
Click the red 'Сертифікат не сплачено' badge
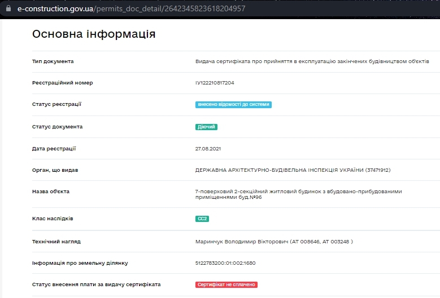(x=226, y=284)
